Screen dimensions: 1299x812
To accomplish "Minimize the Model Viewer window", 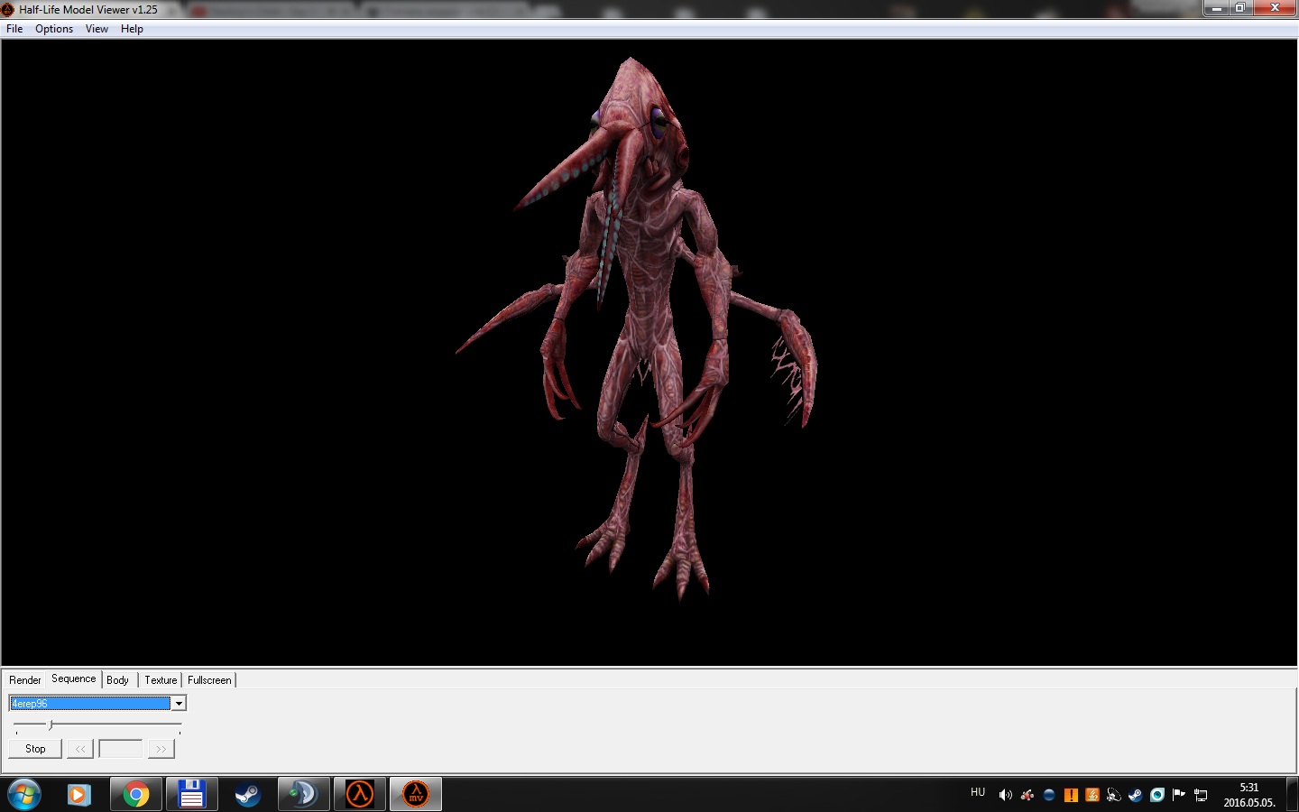I will (x=1216, y=8).
